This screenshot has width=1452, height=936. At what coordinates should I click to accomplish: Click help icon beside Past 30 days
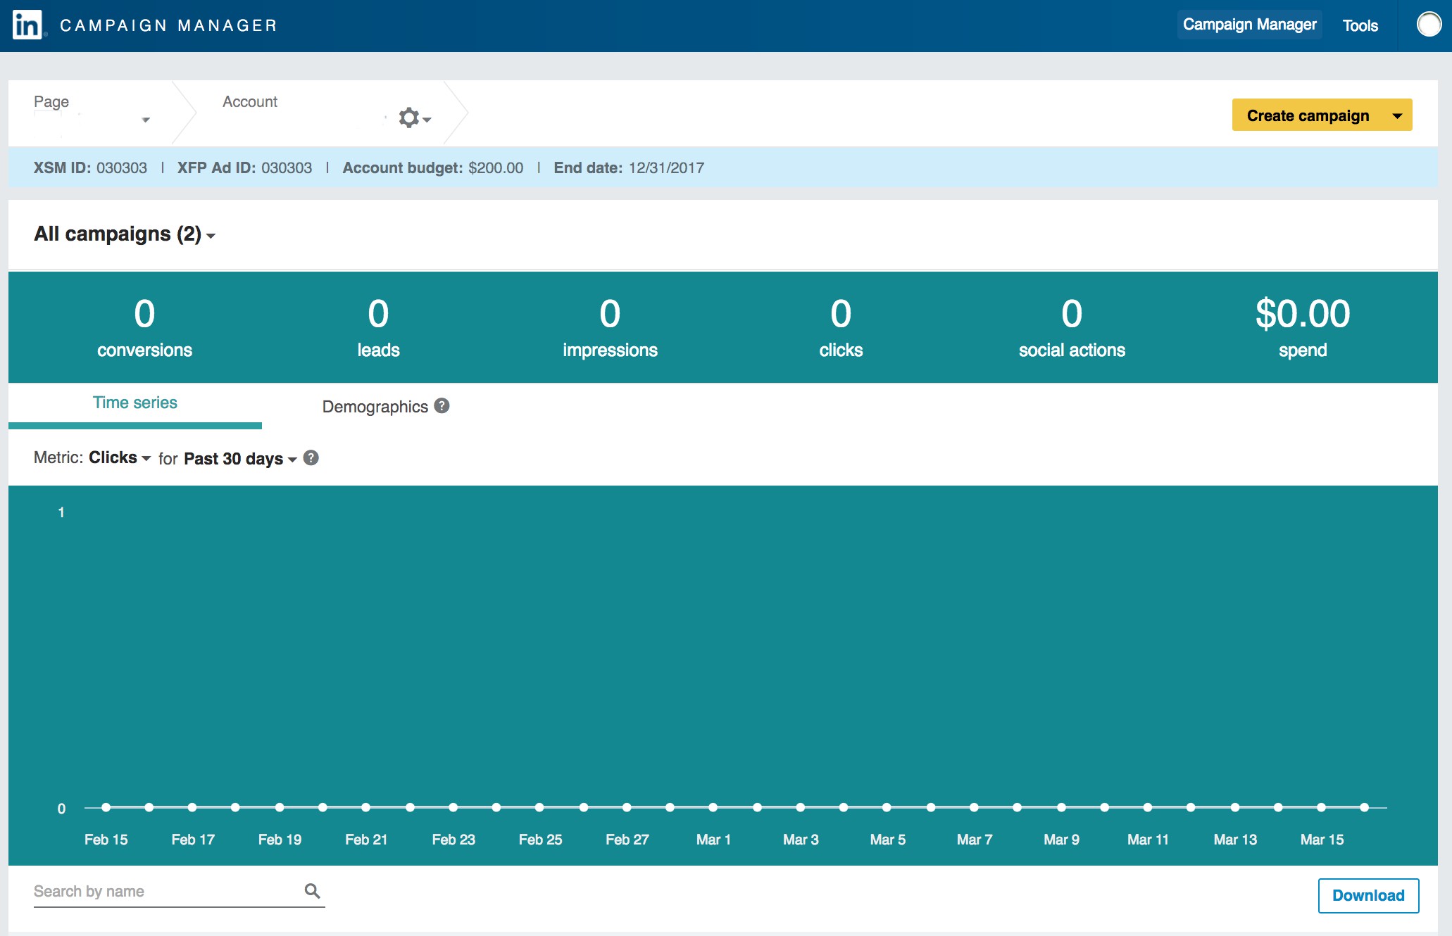pyautogui.click(x=311, y=458)
